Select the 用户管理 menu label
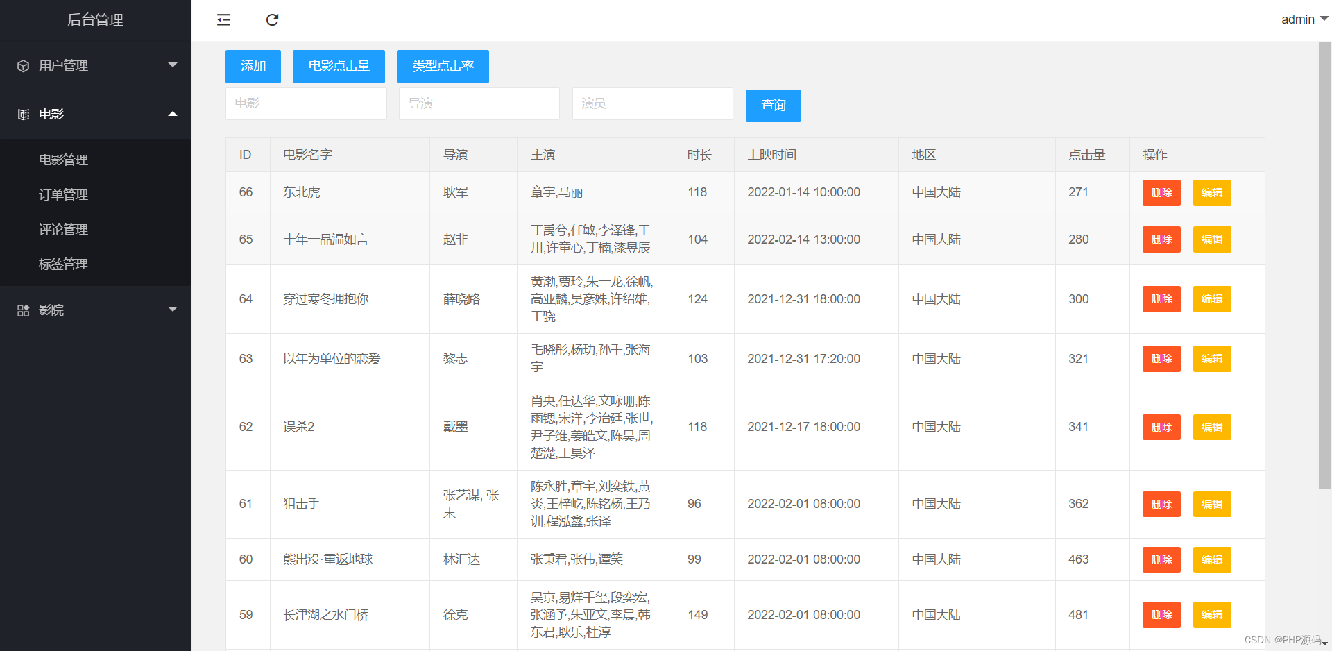 point(63,66)
